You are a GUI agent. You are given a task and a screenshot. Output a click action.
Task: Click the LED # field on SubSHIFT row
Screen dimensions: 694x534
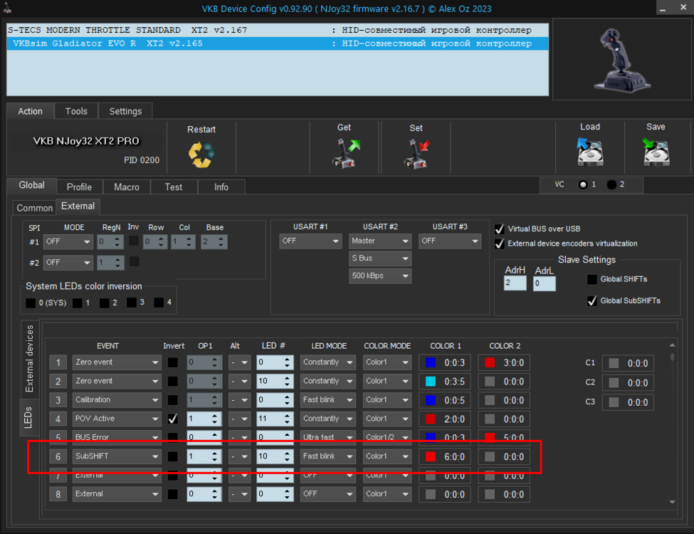pos(275,456)
